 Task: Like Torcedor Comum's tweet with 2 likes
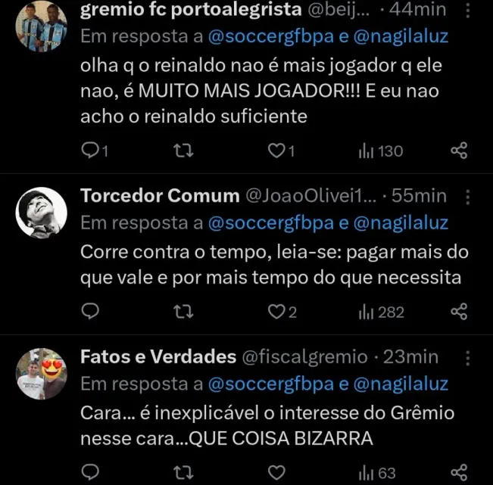point(277,312)
